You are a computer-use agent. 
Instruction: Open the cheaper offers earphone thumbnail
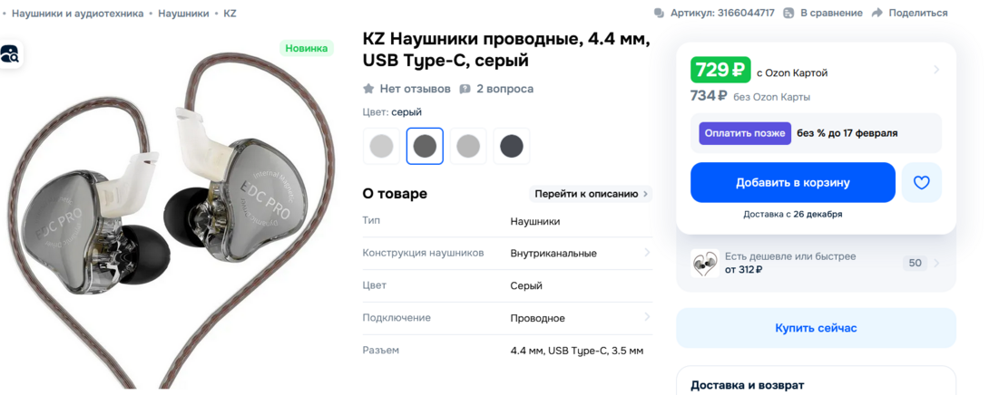click(x=704, y=264)
